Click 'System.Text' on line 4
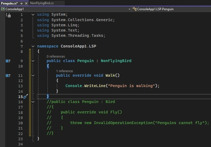This screenshot has width=211, height=147. (64, 30)
